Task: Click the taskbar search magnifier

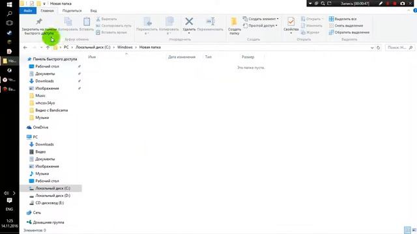Action: click(x=9, y=14)
